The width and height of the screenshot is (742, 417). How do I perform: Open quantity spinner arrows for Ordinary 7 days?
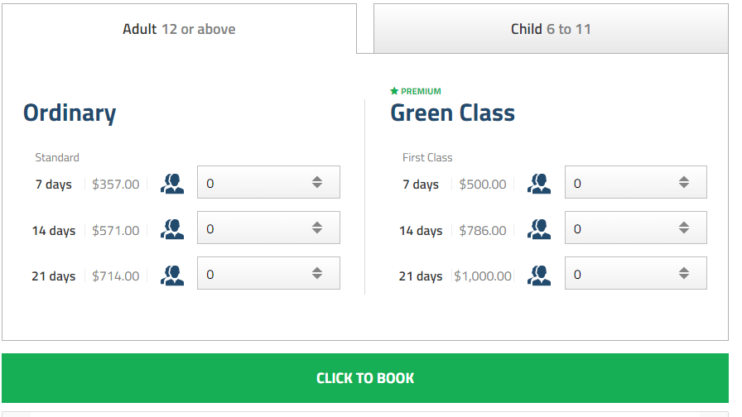pos(317,183)
